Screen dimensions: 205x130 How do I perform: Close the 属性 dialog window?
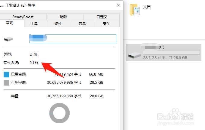tap(118, 5)
